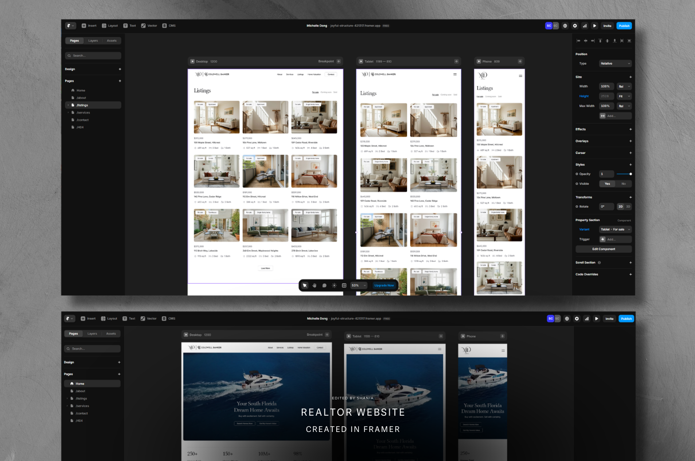The width and height of the screenshot is (695, 461).
Task: Set Visible to No
Action: pyautogui.click(x=624, y=184)
